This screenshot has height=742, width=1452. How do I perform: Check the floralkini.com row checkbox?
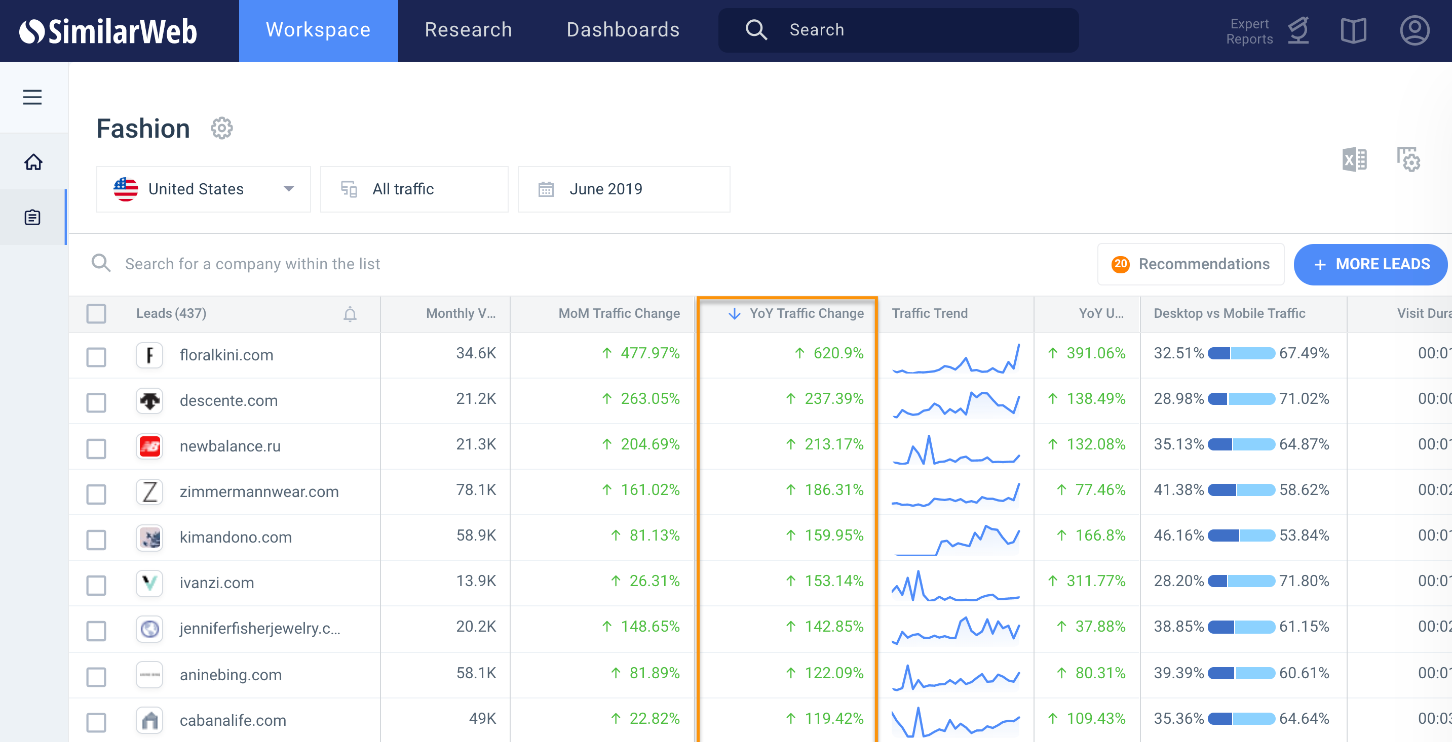(x=96, y=357)
